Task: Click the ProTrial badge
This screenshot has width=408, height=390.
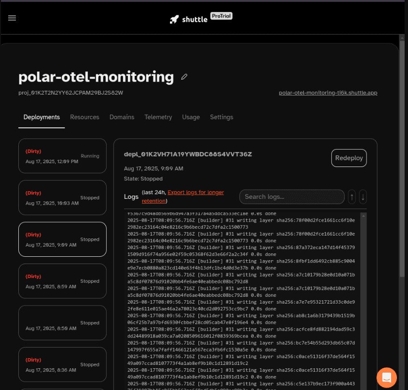Action: (222, 16)
